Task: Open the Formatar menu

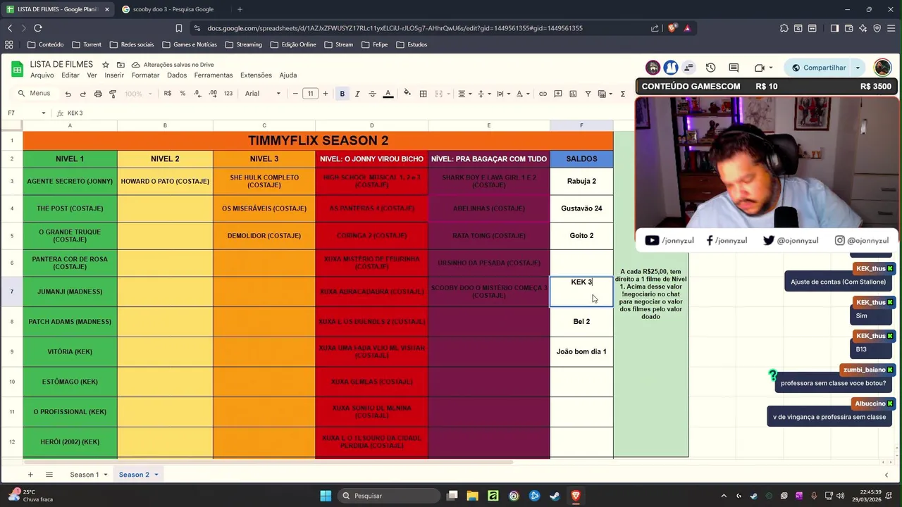Action: pyautogui.click(x=145, y=75)
